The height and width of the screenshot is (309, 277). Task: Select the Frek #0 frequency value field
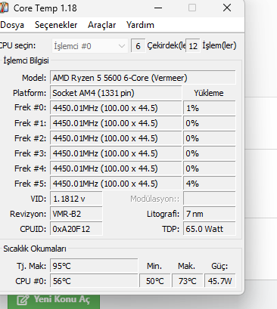tap(116, 108)
